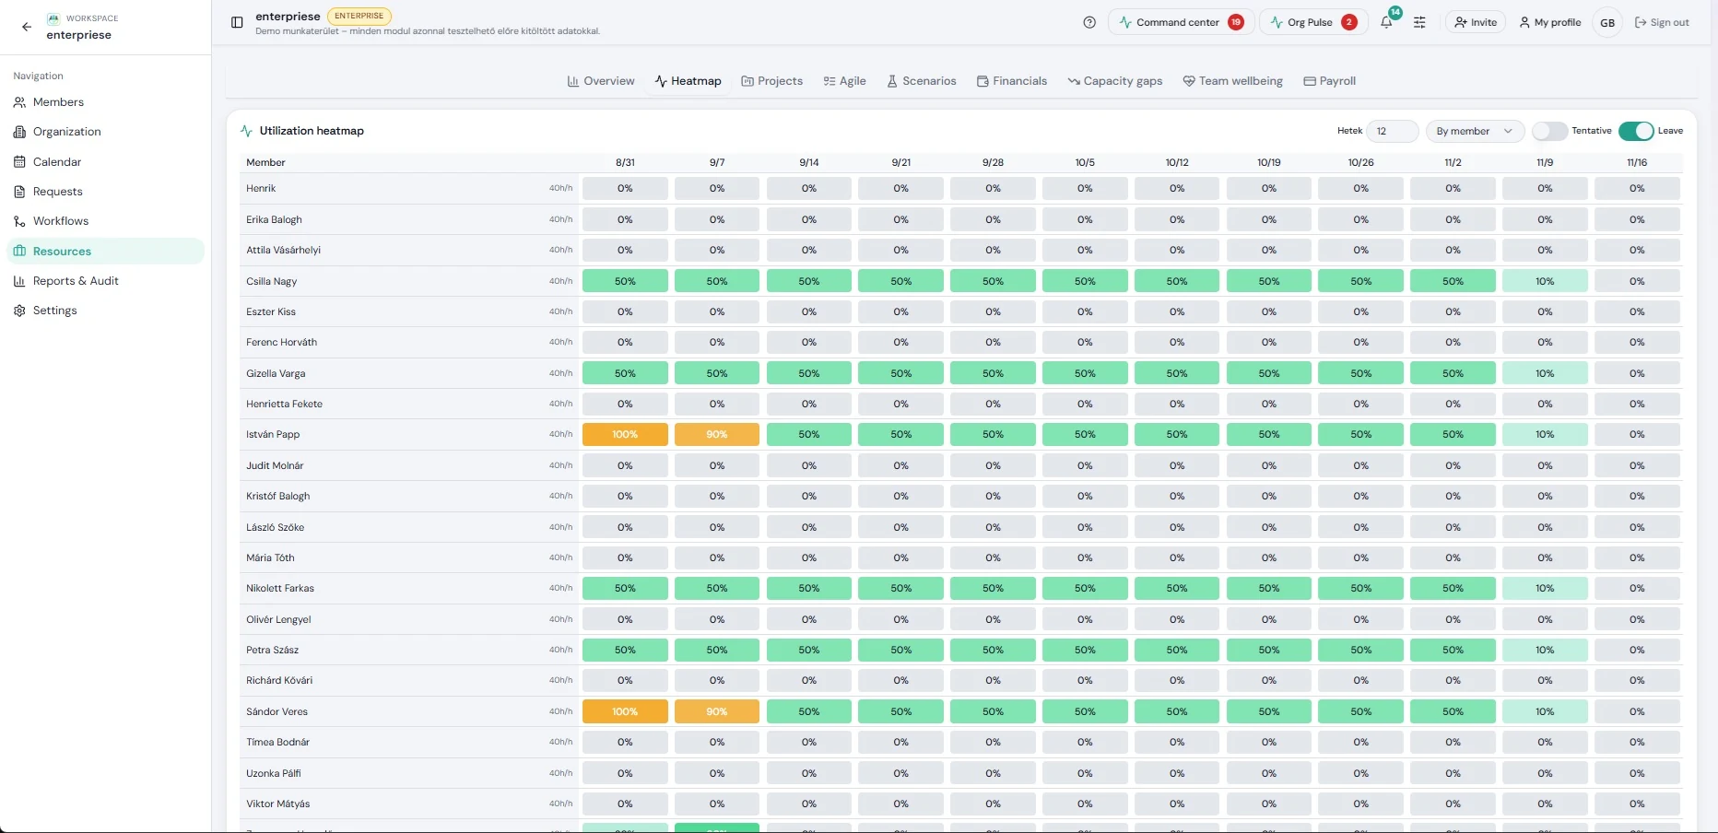Open the Command center button
Image resolution: width=1718 pixels, height=833 pixels.
point(1181,22)
